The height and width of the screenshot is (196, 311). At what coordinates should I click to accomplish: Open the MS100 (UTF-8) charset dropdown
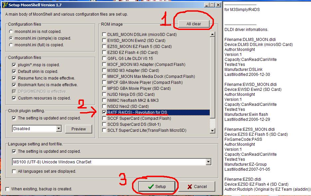[208, 162]
